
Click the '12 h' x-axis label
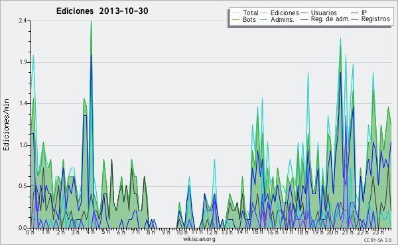click(212, 232)
